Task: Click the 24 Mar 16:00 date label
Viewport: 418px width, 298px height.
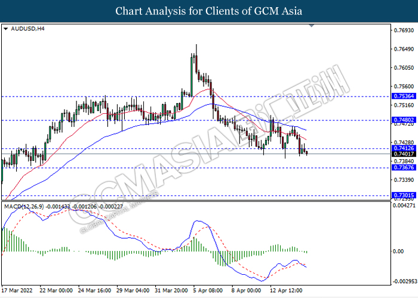Action: (94, 290)
